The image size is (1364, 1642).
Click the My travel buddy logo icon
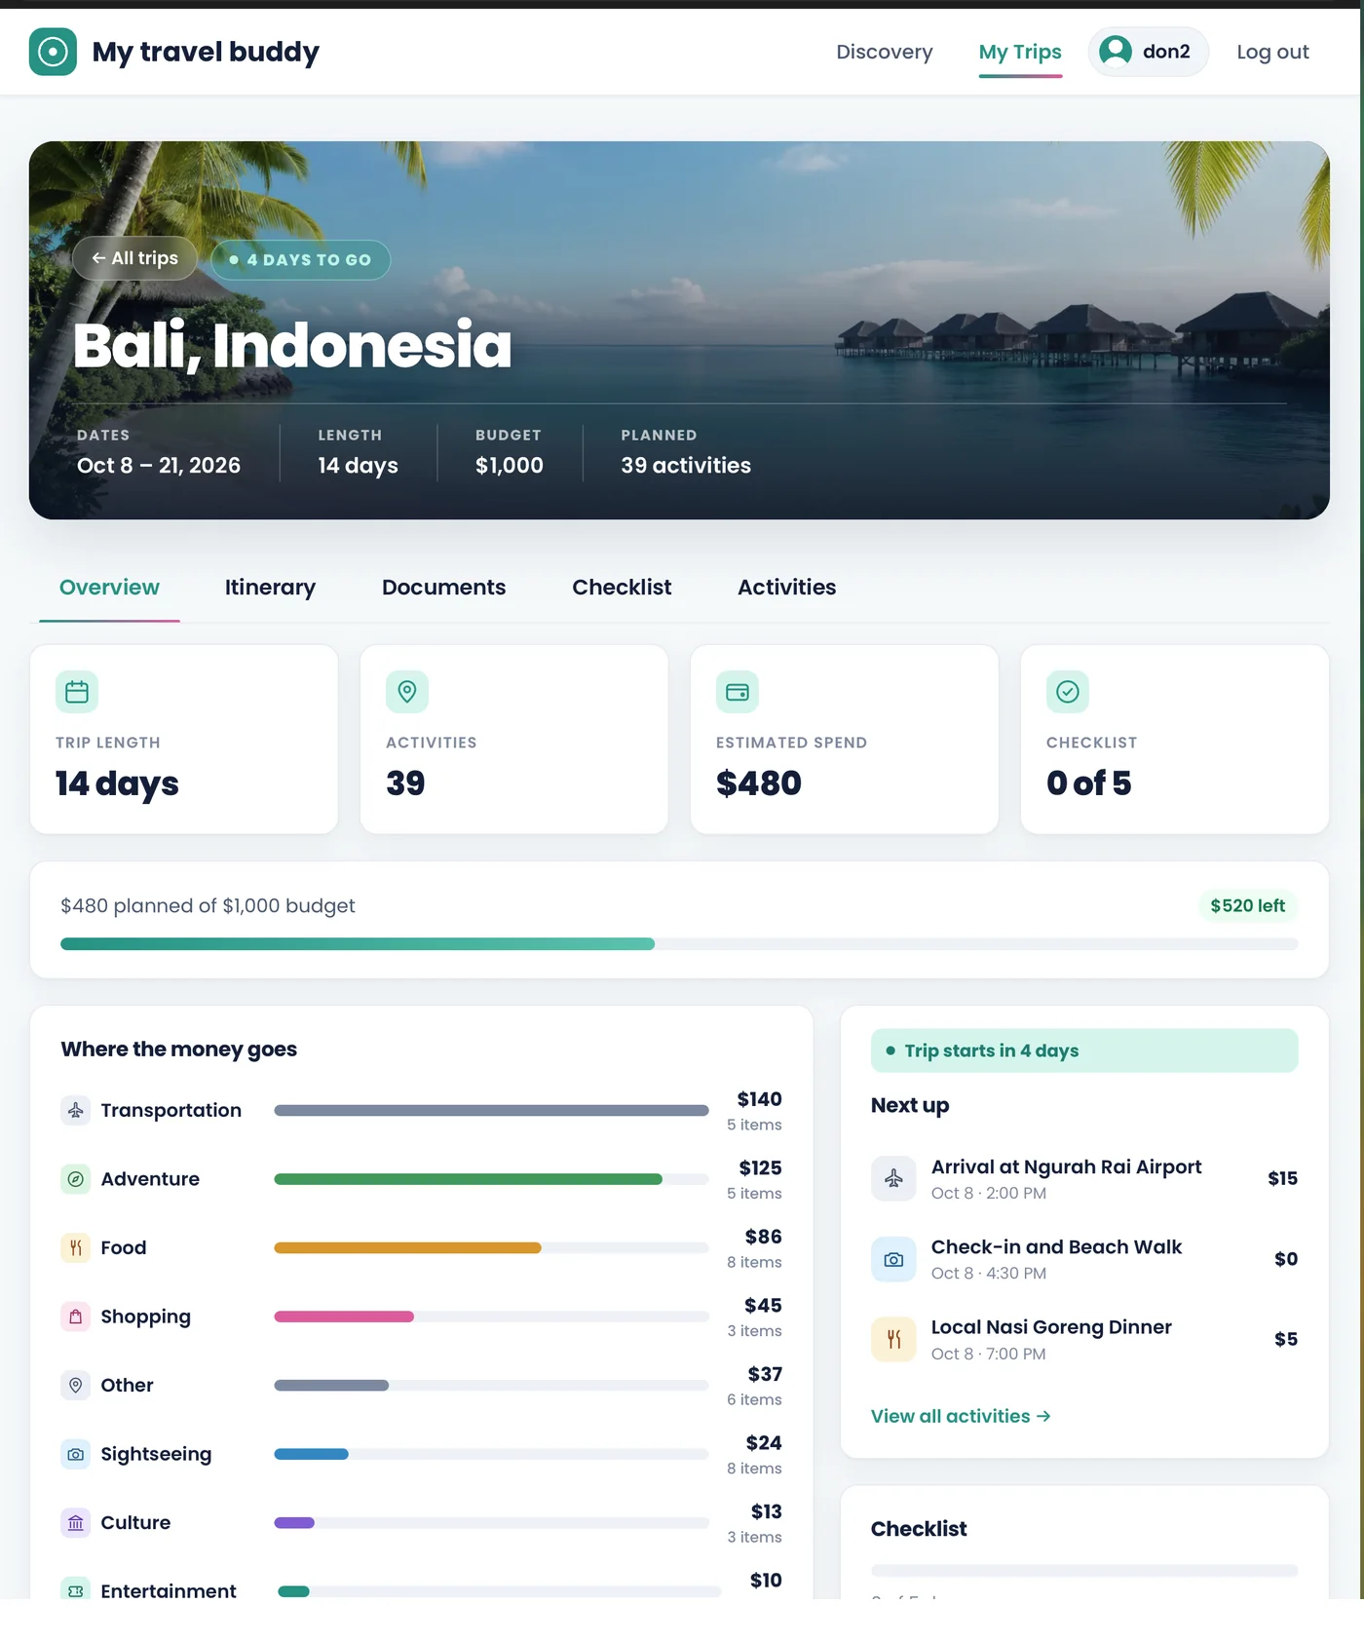[x=53, y=52]
